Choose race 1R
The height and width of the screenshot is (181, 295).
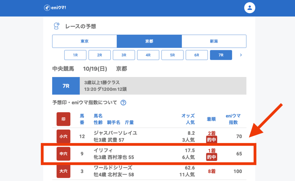pyautogui.click(x=75, y=55)
